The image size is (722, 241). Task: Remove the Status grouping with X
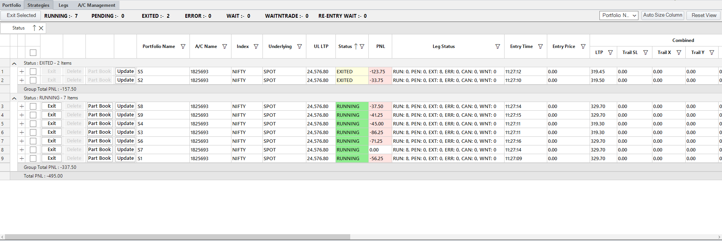pyautogui.click(x=41, y=28)
